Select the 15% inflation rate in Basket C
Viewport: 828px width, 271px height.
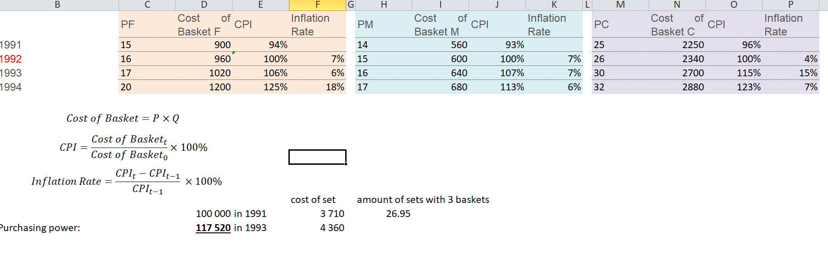click(791, 73)
